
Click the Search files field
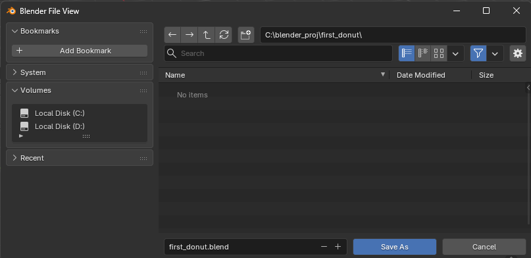tap(278, 53)
